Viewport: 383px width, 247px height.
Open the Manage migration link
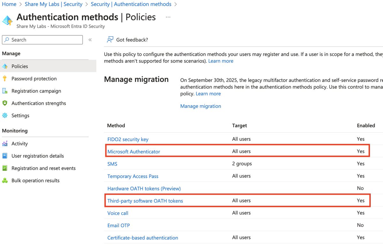pos(200,106)
